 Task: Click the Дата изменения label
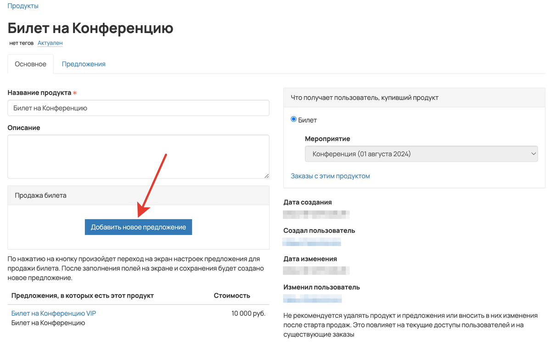click(310, 259)
